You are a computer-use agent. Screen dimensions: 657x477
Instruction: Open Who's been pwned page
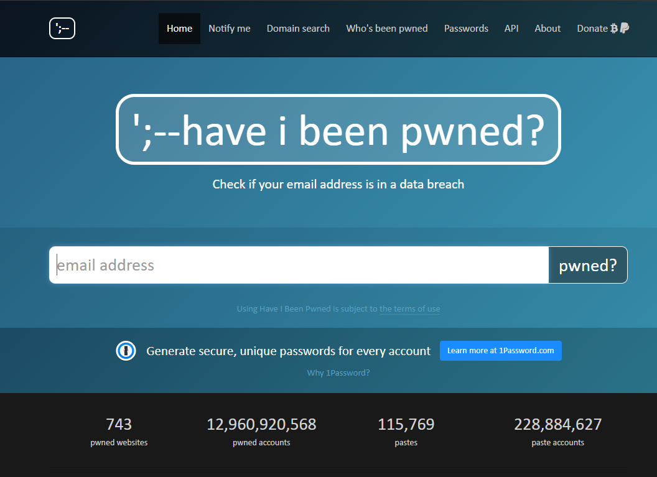[387, 29]
